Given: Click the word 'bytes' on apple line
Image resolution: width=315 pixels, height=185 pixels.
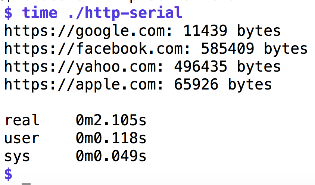Looking at the screenshot, I should click(x=250, y=85).
